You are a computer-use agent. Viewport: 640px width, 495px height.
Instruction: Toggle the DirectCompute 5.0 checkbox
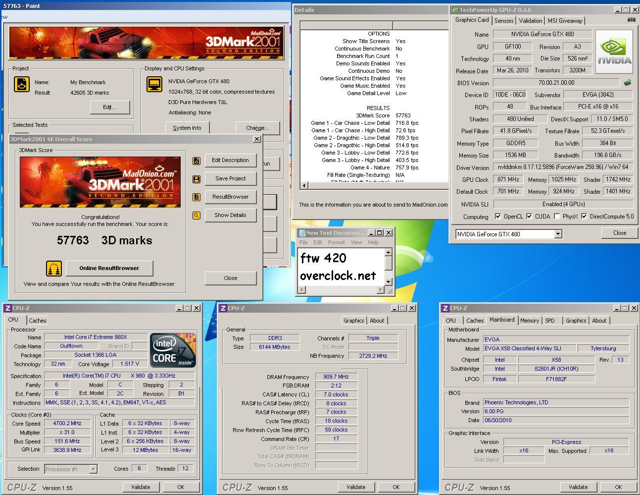click(584, 217)
